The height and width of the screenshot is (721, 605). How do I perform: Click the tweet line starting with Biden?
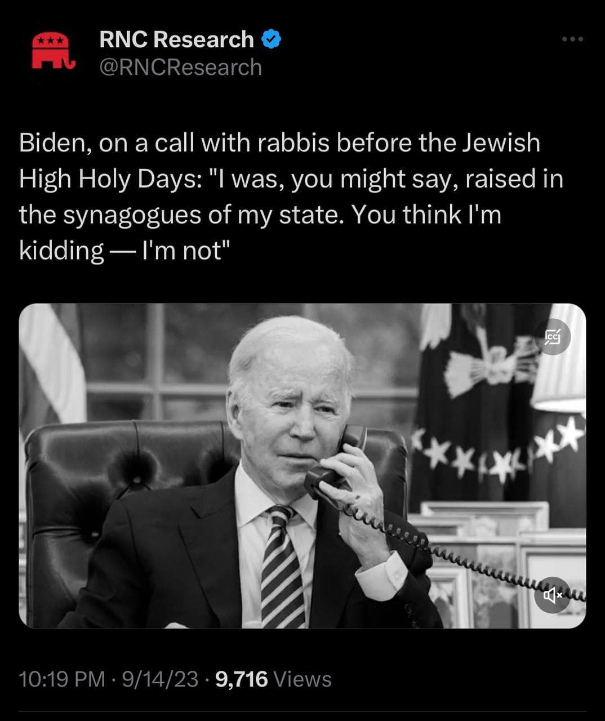(280, 143)
